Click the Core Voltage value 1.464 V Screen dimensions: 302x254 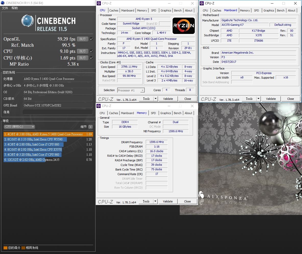[x=161, y=33]
